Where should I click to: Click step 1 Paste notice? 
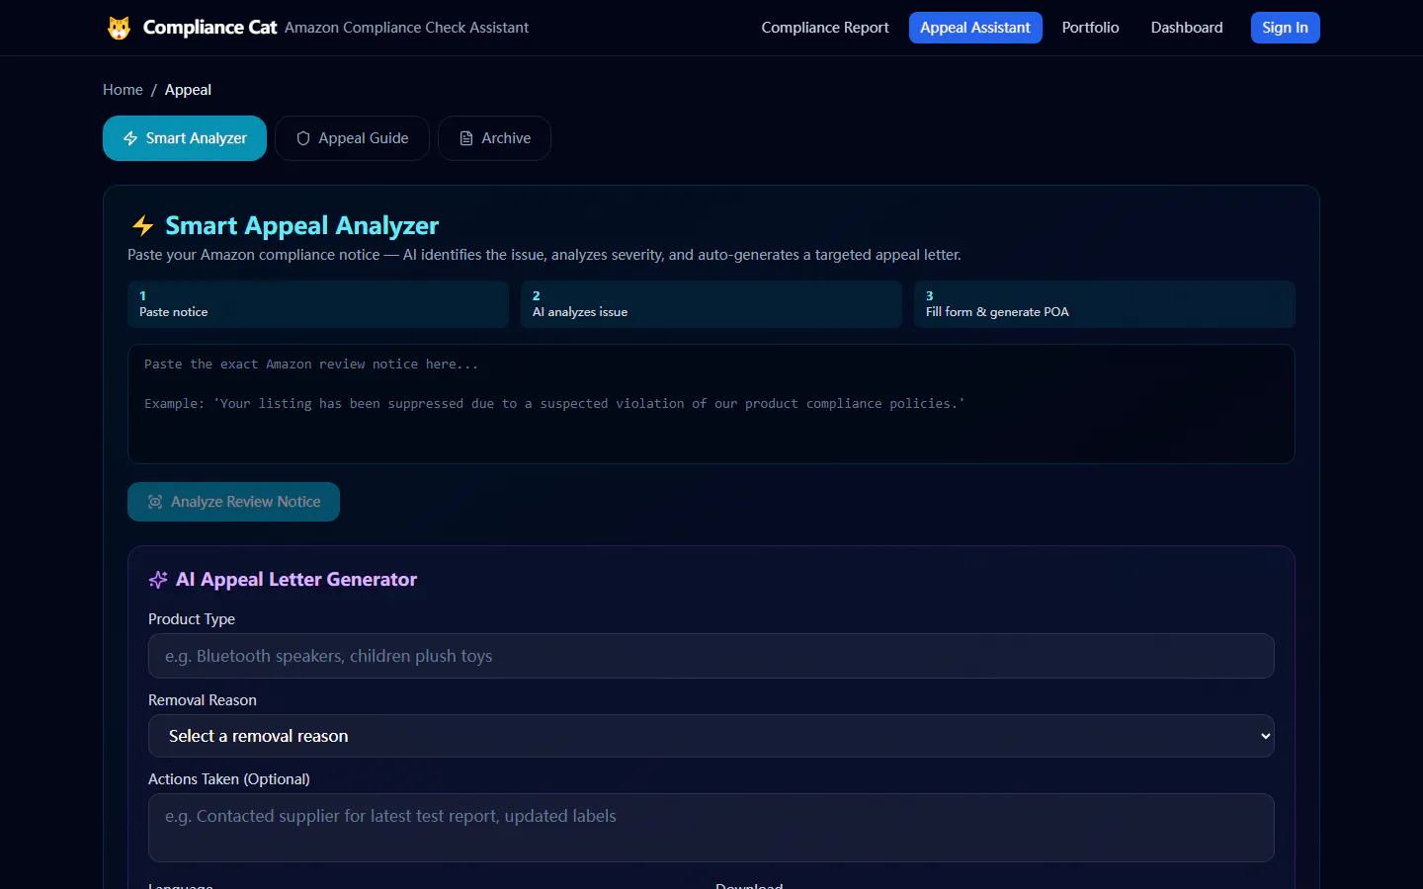[x=318, y=304]
